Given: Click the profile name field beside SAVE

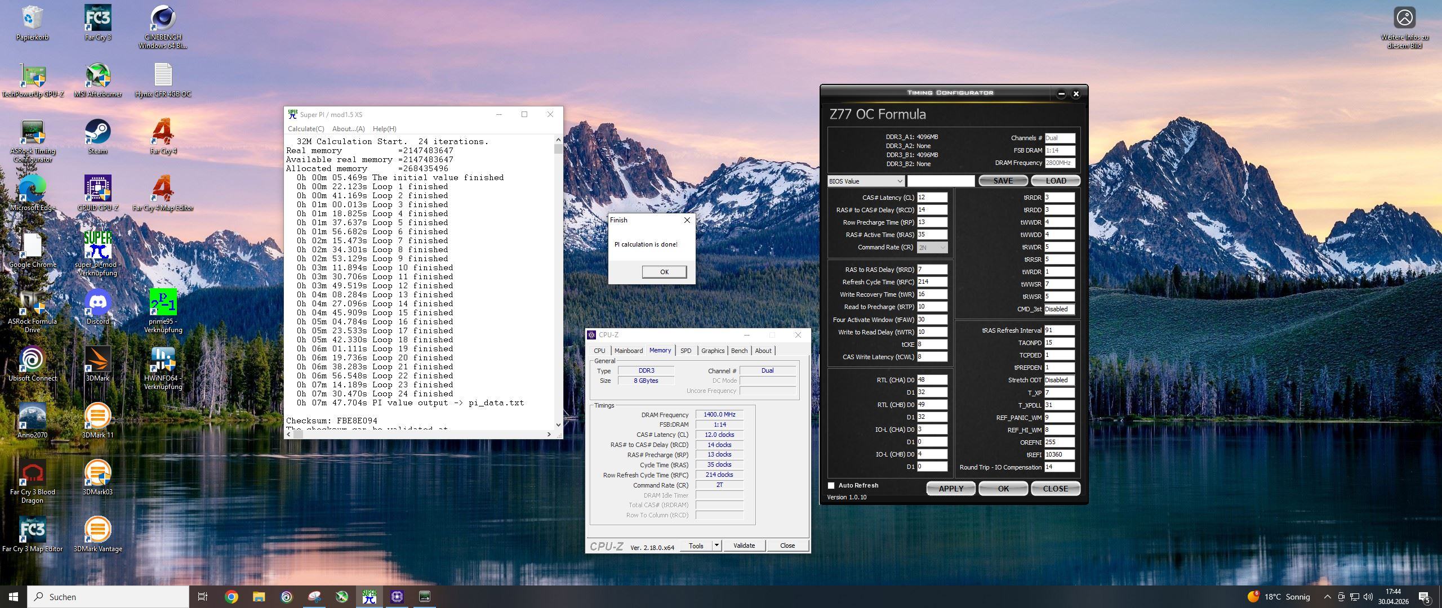Looking at the screenshot, I should pos(941,181).
